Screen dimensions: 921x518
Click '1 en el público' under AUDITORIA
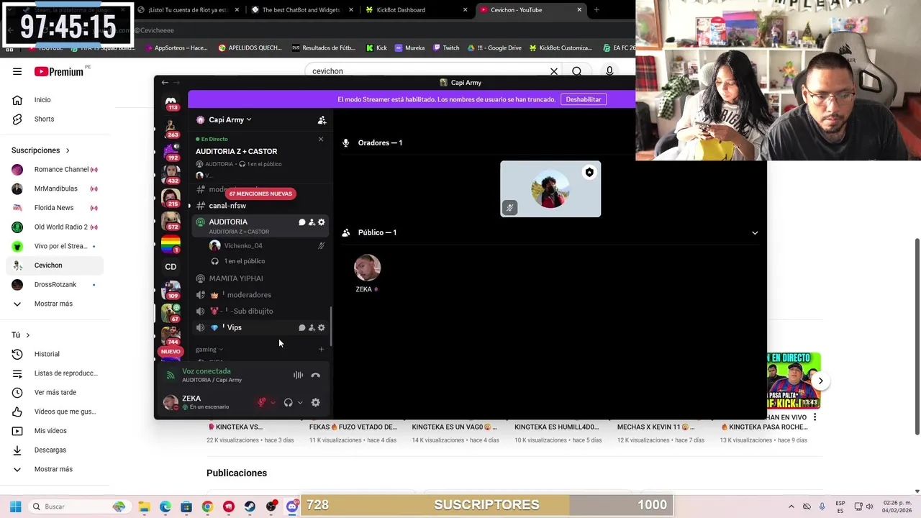(x=244, y=261)
